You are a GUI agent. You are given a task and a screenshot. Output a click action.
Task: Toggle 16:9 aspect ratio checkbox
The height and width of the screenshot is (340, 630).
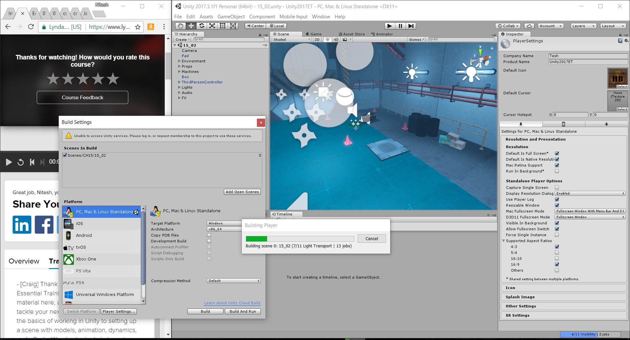tap(557, 264)
